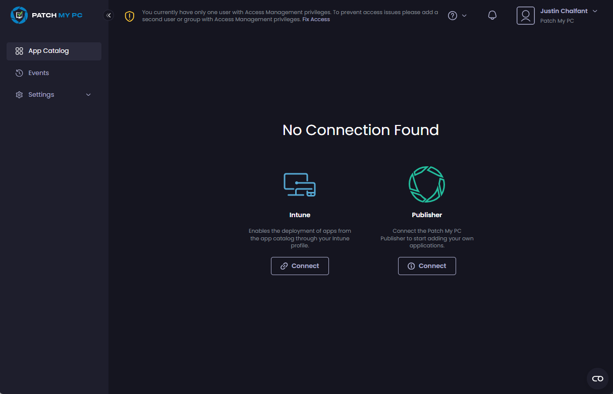Connect the Patch My PC Publisher

[x=427, y=266]
